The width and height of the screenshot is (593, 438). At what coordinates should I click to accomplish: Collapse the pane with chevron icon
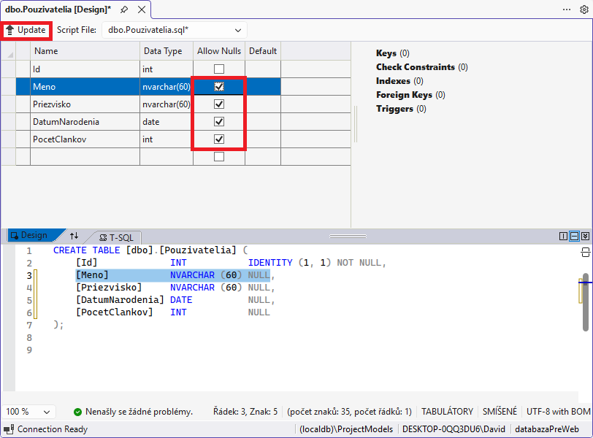[585, 237]
